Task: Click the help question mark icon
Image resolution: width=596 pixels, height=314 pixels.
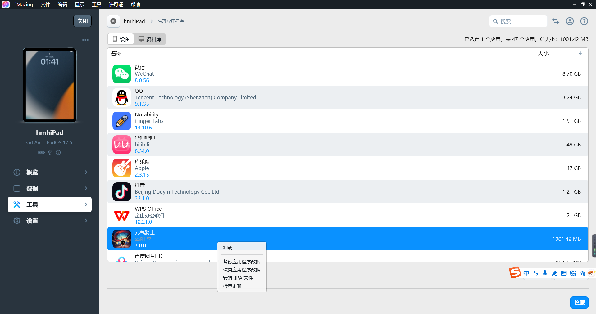Action: (584, 21)
